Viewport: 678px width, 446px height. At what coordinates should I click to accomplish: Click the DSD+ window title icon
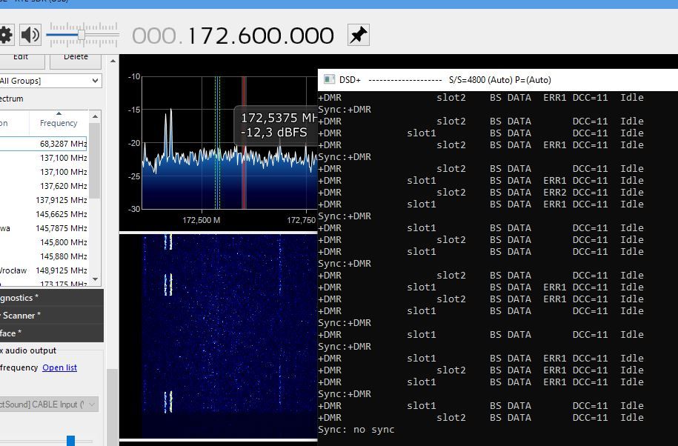click(330, 79)
